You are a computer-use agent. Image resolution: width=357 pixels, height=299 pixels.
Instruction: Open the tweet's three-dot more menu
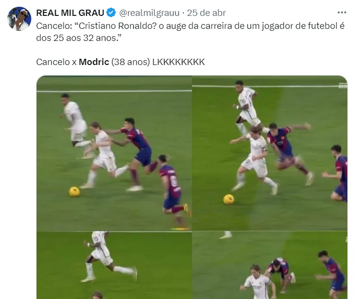342,13
